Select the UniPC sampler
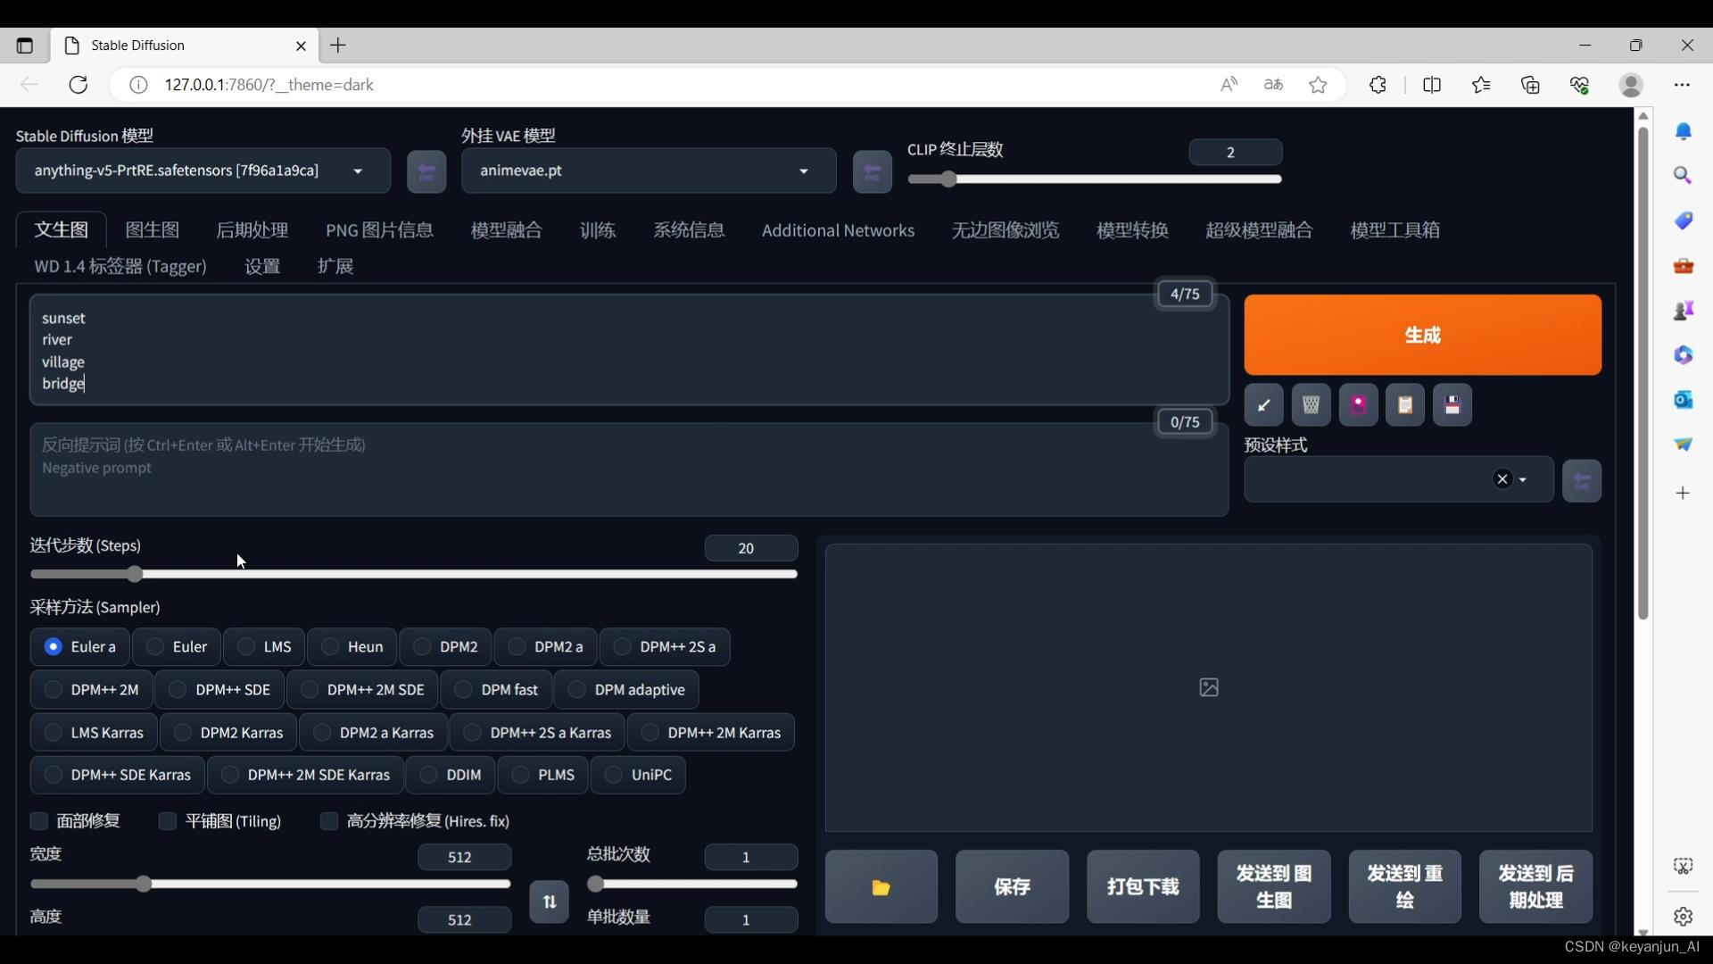This screenshot has width=1713, height=964. pyautogui.click(x=637, y=775)
